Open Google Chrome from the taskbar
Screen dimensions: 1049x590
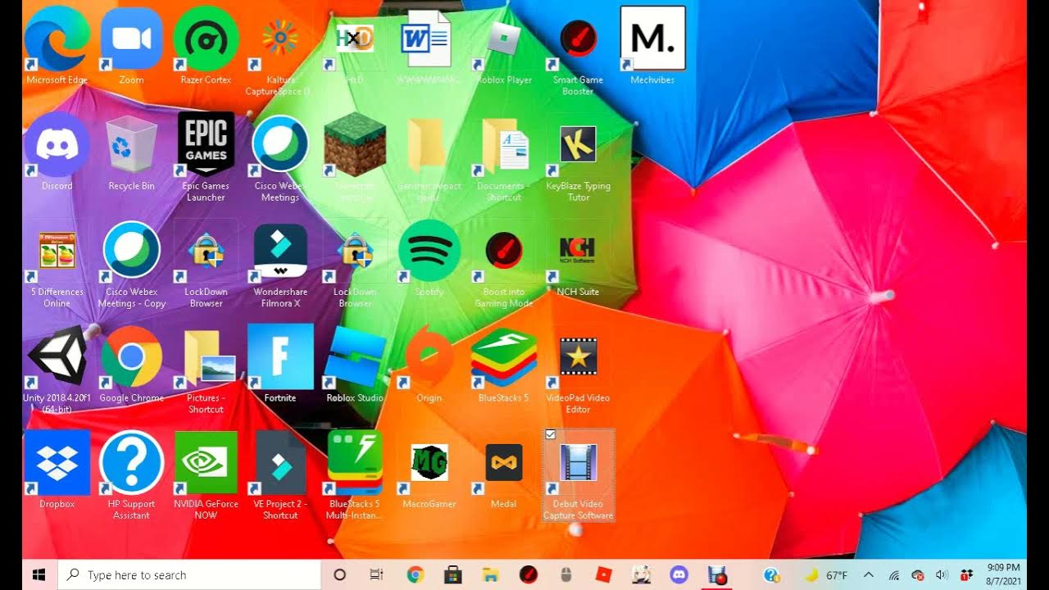(x=415, y=574)
